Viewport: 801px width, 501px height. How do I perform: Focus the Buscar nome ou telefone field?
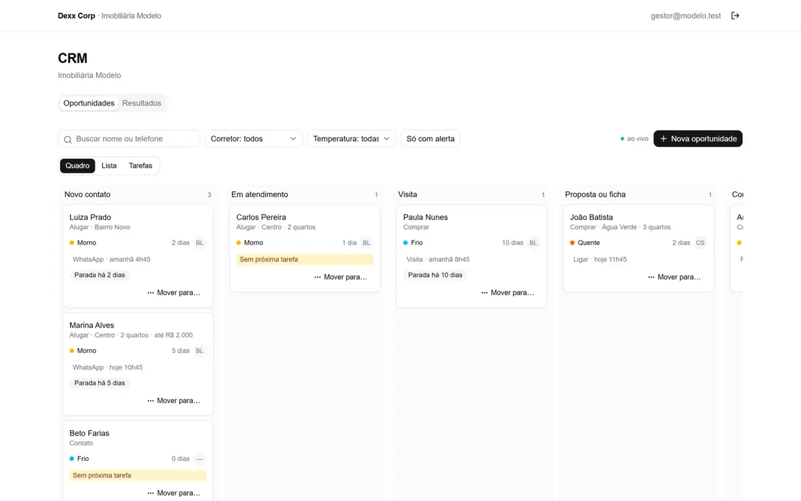point(129,139)
